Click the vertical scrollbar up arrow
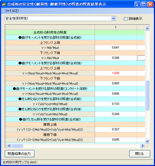155x166 pixels. (x=147, y=28)
